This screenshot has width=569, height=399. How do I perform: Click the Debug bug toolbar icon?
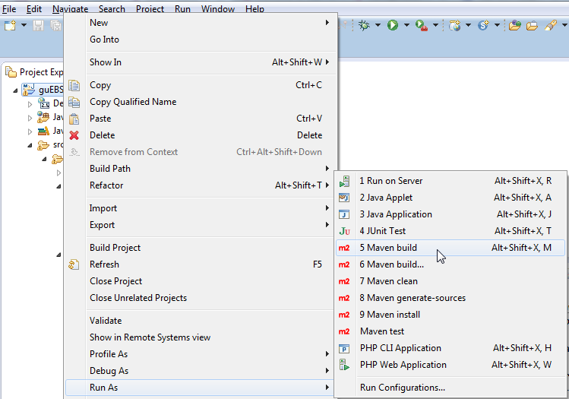click(x=364, y=25)
